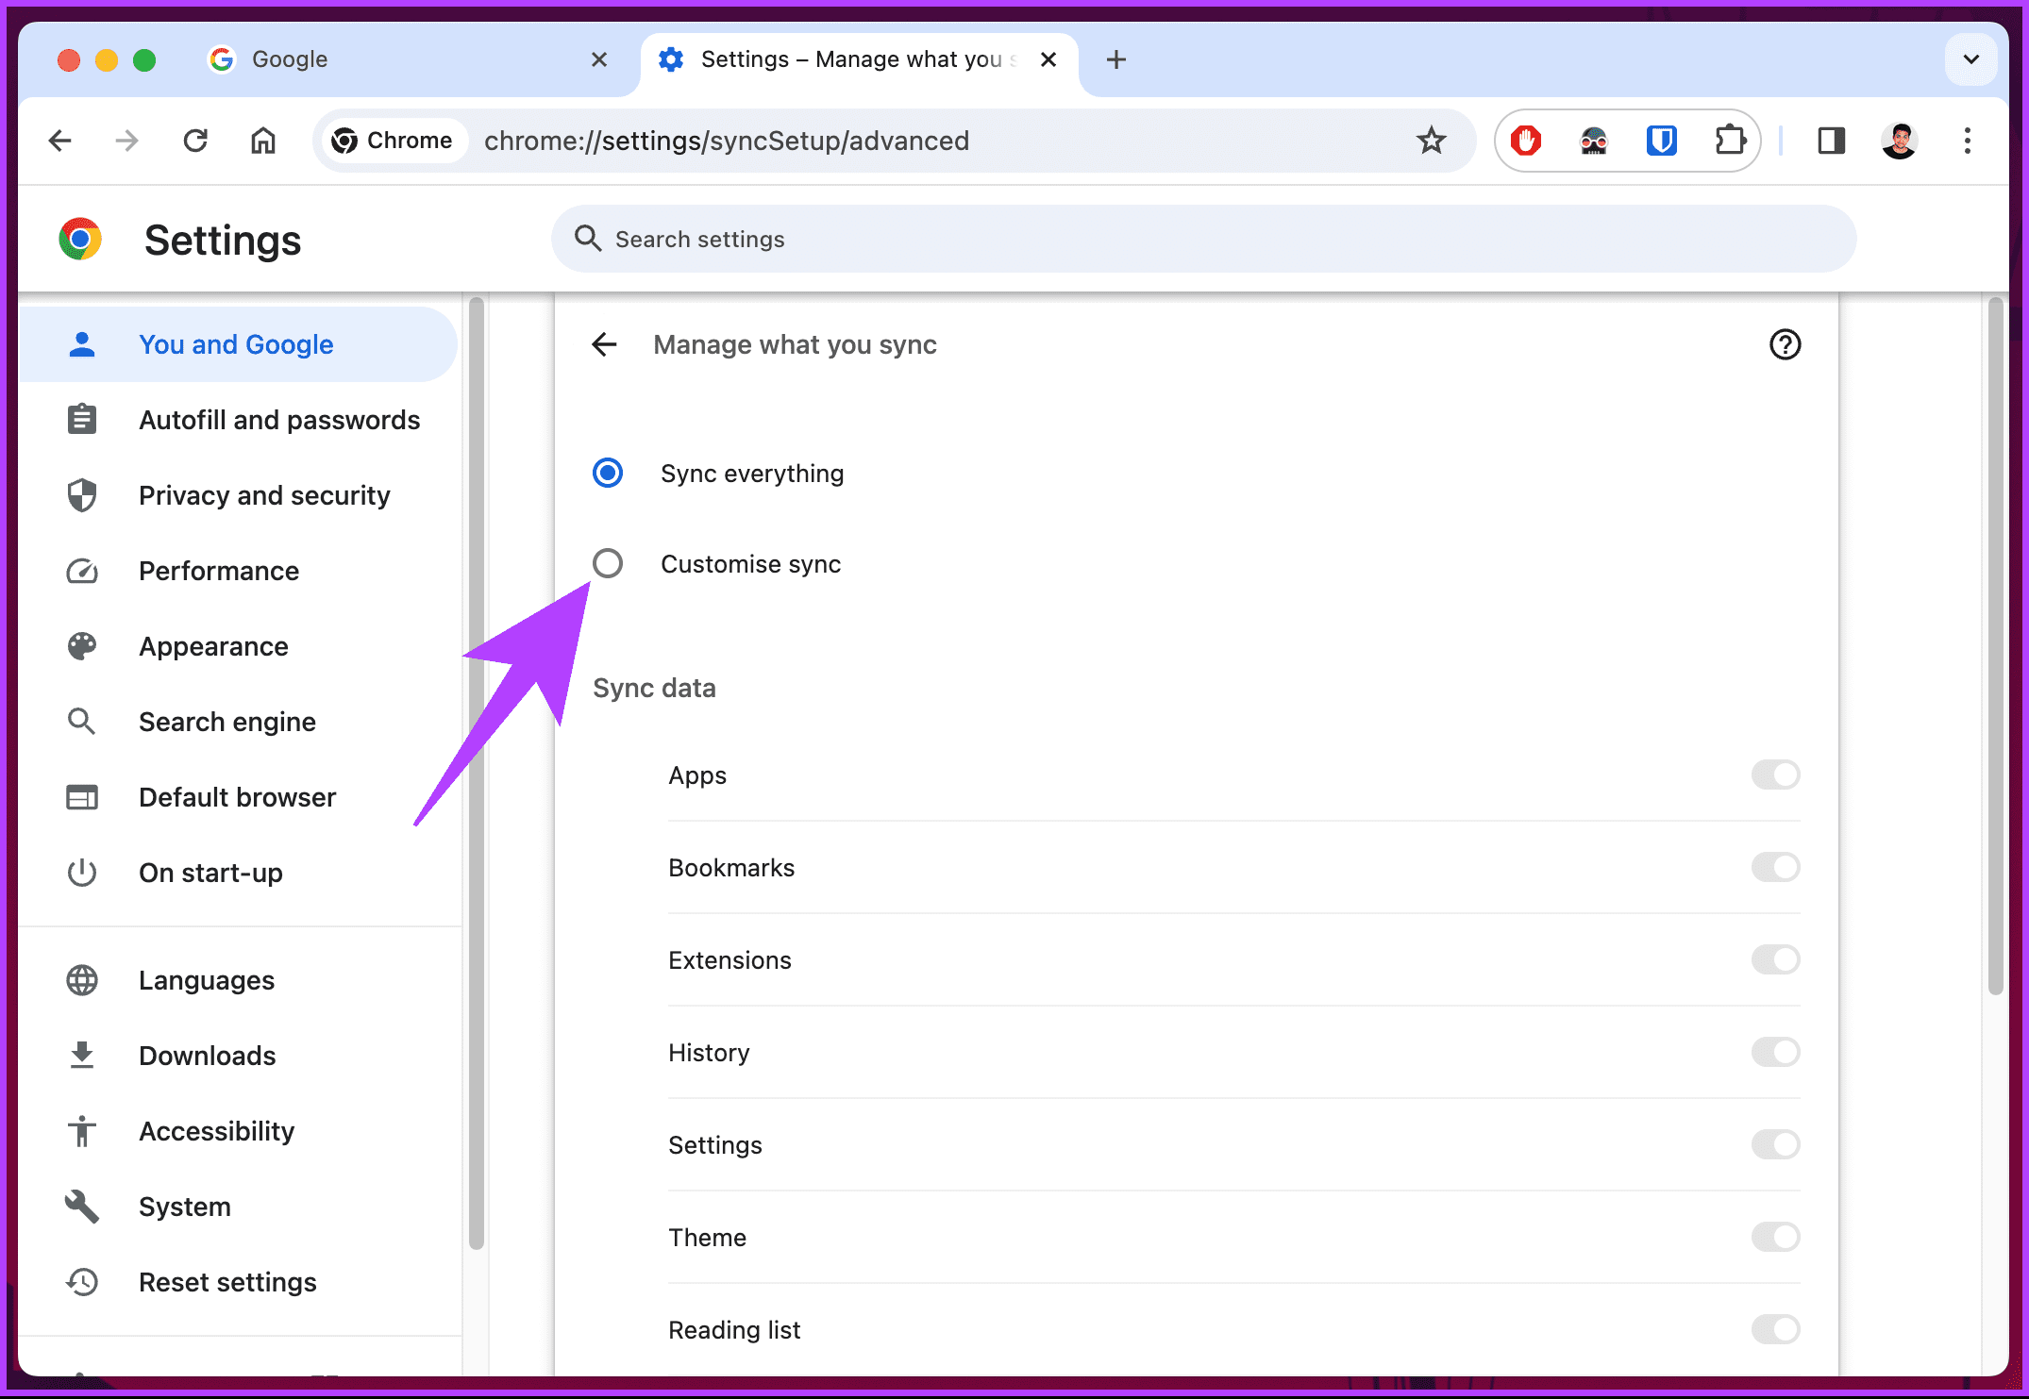Open the side panel icon
The width and height of the screenshot is (2029, 1399).
click(x=1829, y=141)
